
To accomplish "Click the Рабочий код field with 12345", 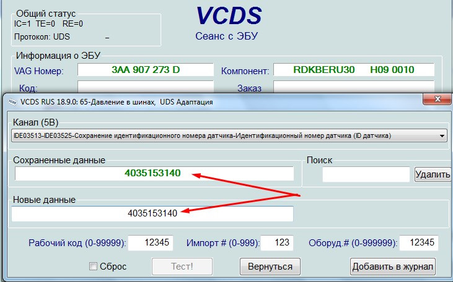I will point(151,243).
